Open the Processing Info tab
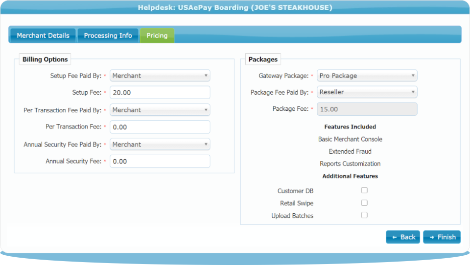Image resolution: width=470 pixels, height=265 pixels. pos(108,36)
